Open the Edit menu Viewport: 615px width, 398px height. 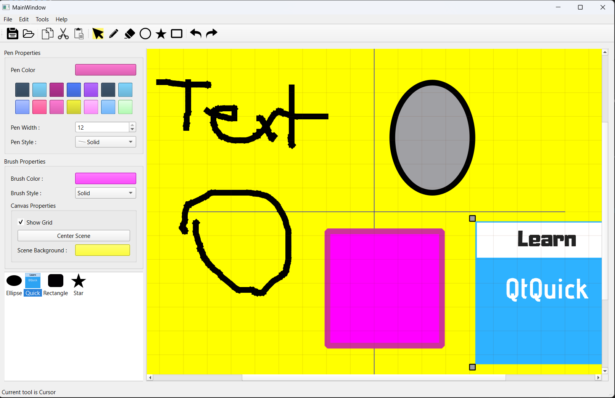click(23, 19)
